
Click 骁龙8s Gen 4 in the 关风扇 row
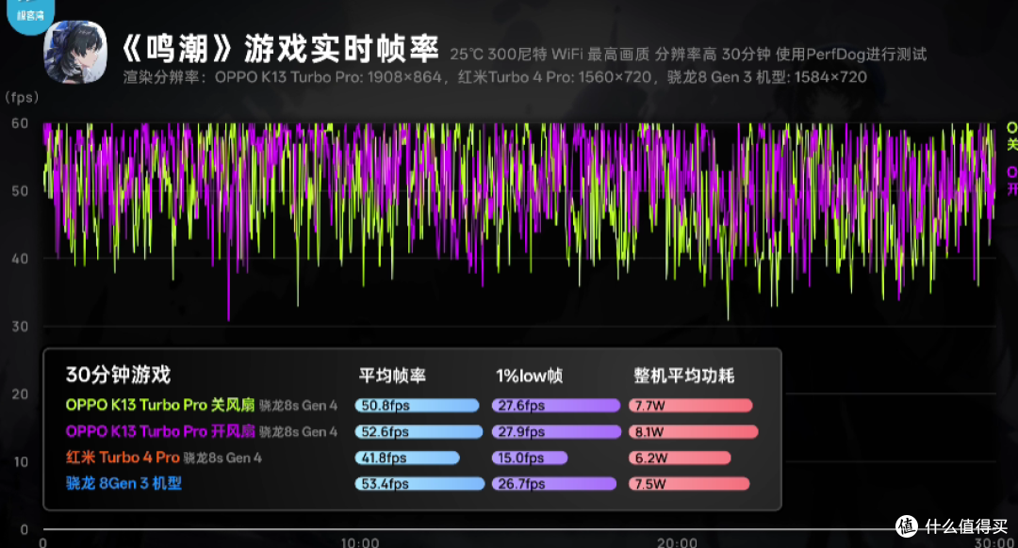coord(298,406)
